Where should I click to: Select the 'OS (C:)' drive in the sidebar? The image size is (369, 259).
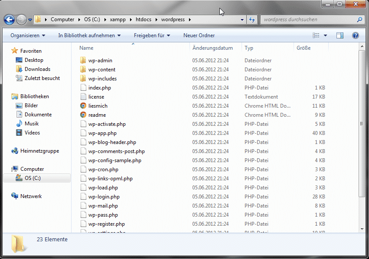[33, 178]
